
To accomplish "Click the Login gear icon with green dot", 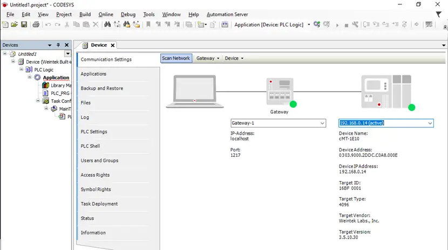I will coord(317,25).
